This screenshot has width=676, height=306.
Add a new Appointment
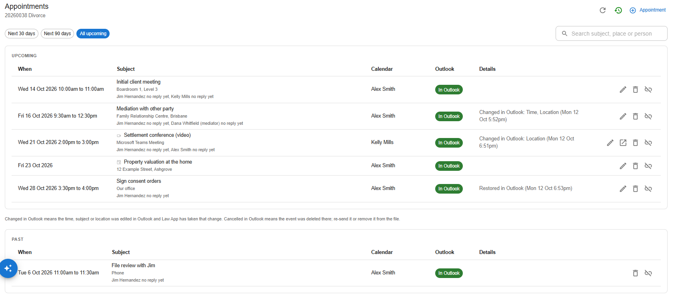648,10
